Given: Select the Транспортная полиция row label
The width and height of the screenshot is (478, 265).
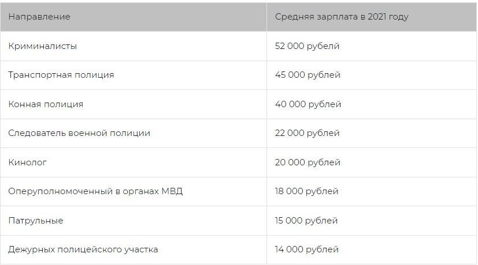Looking at the screenshot, I should click(61, 75).
